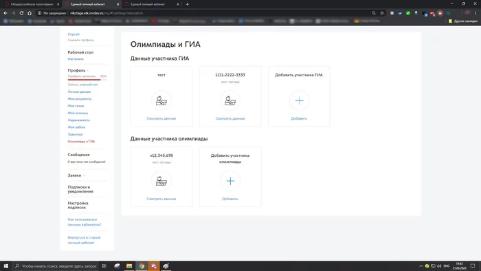This screenshot has width=481, height=271.
Task: Open participant icon on v12.345.678 card
Action: pyautogui.click(x=161, y=181)
